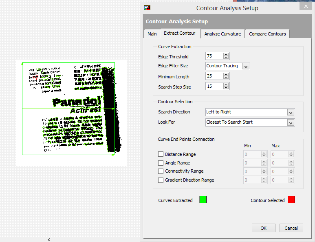Enable the Connectivity Range checkbox
This screenshot has height=242, width=315.
click(x=161, y=171)
